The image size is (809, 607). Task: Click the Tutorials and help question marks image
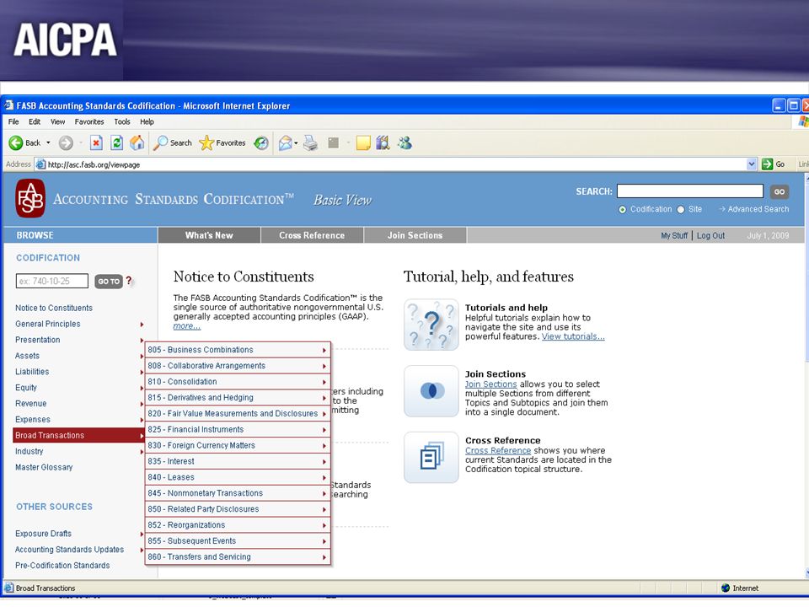[431, 325]
